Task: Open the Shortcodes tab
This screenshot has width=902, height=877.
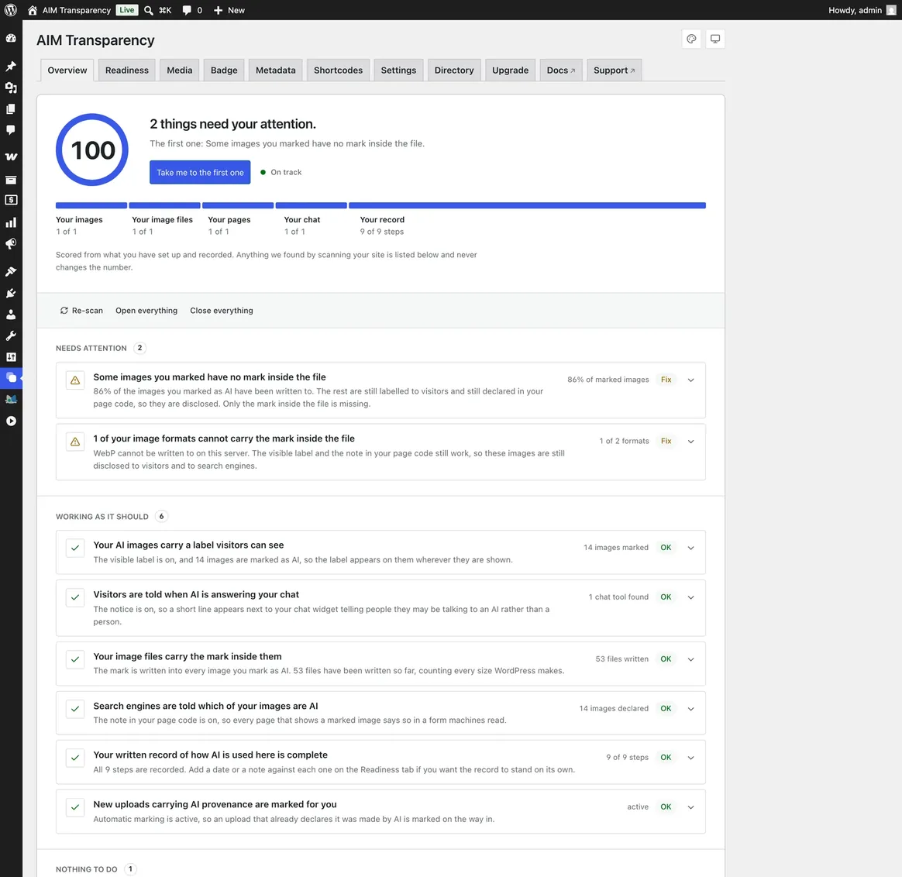Action: (x=338, y=71)
